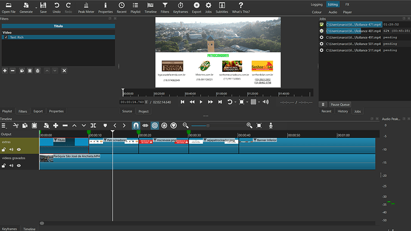Zoom out the timeline
The image size is (411, 231).
click(186, 126)
